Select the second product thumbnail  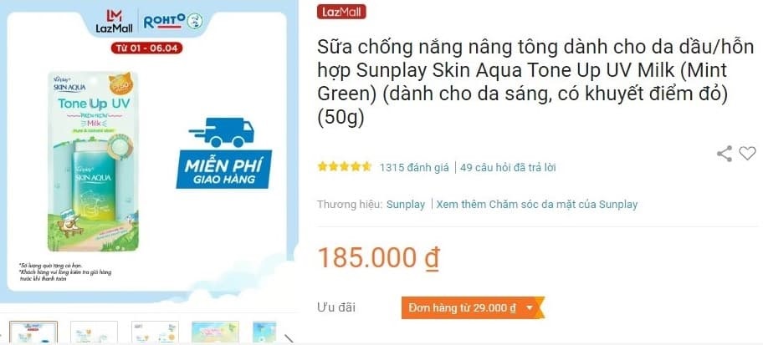click(x=94, y=332)
